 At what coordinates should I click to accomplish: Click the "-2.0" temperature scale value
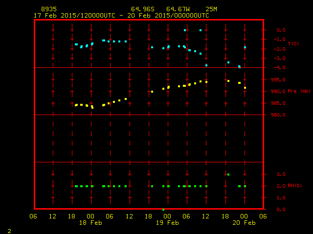click(x=279, y=49)
